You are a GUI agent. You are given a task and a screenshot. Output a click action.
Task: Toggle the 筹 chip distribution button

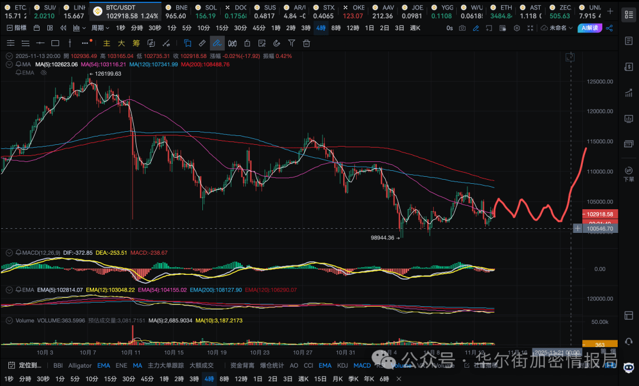tap(136, 43)
